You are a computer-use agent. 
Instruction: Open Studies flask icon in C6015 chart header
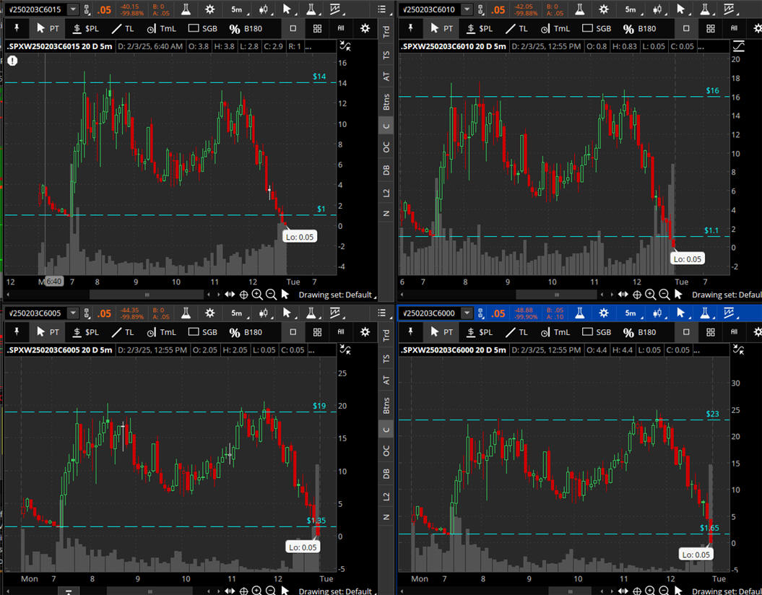[x=186, y=9]
